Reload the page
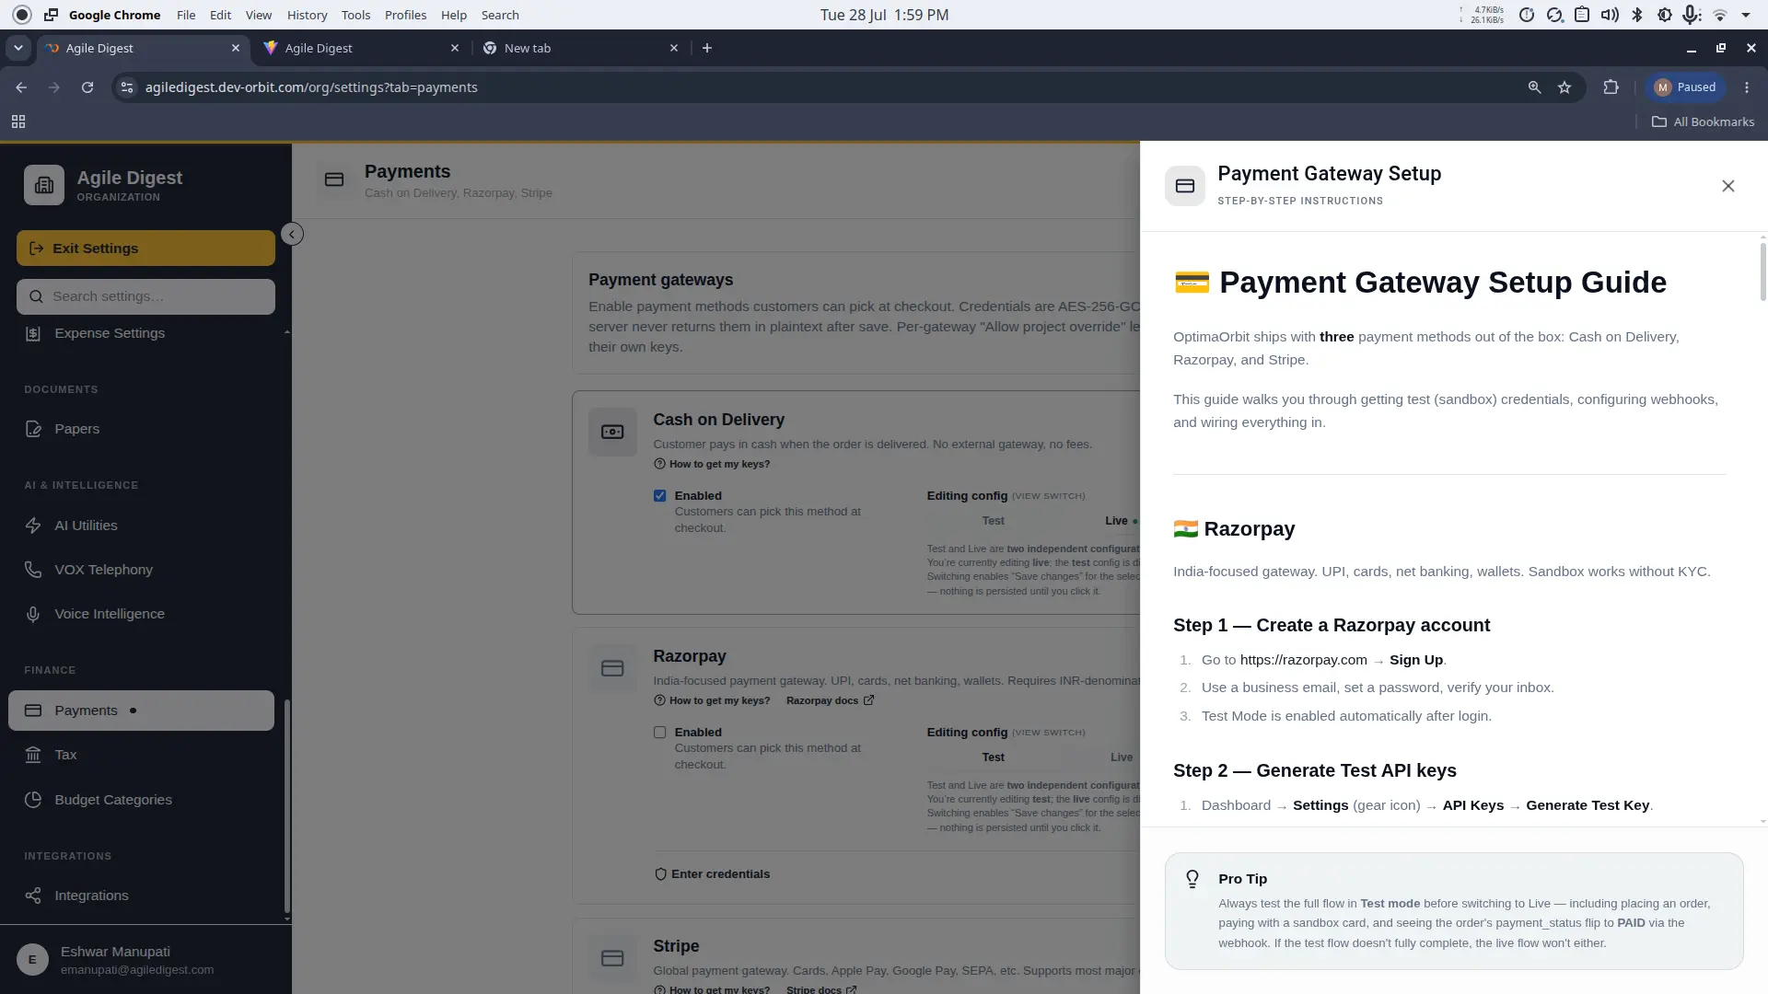The image size is (1768, 994). 87,87
